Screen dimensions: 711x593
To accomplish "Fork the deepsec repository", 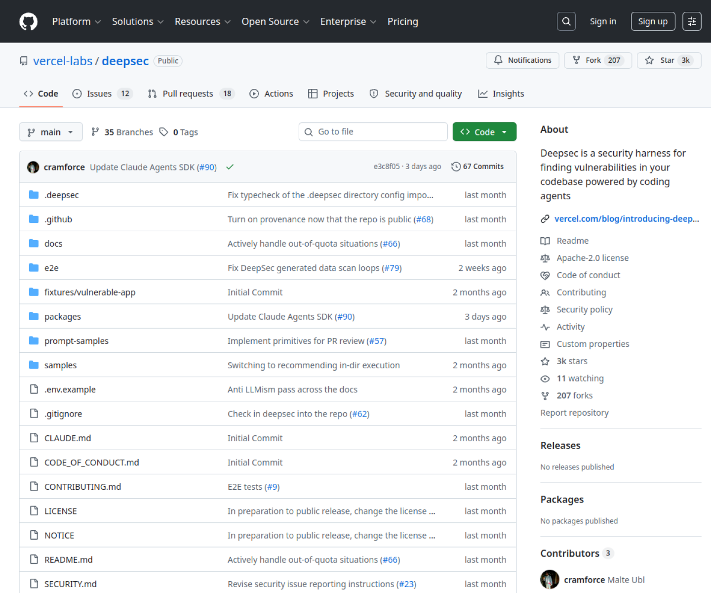I will 598,60.
